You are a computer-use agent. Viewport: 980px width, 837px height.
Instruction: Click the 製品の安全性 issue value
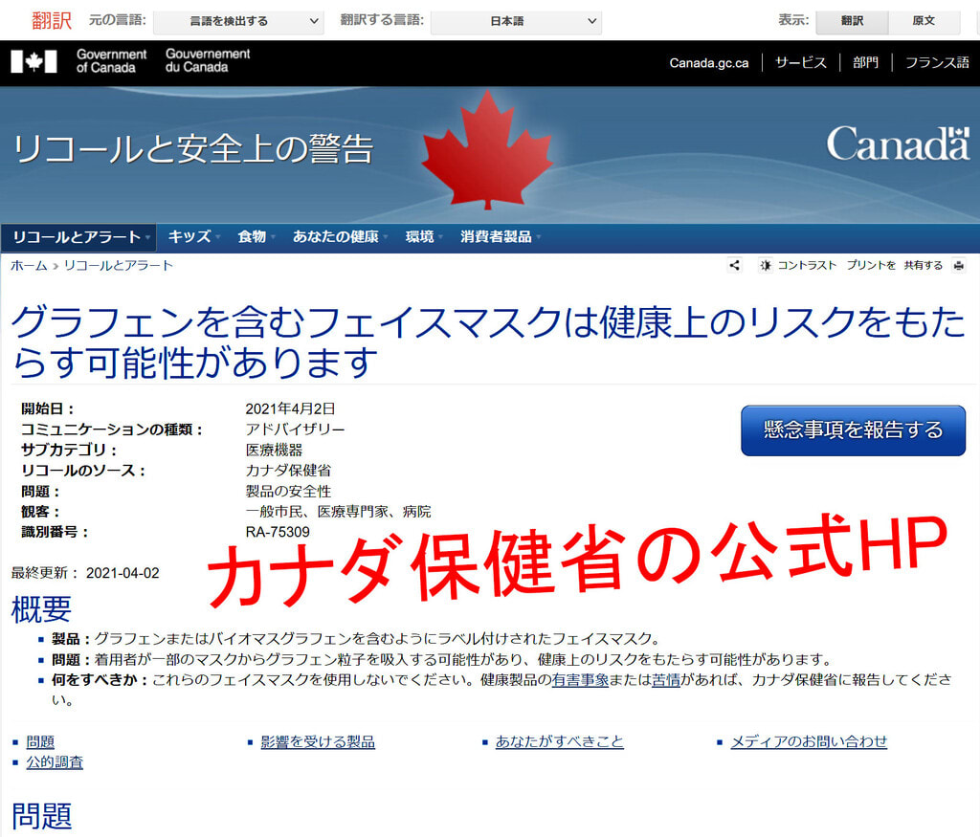point(288,491)
